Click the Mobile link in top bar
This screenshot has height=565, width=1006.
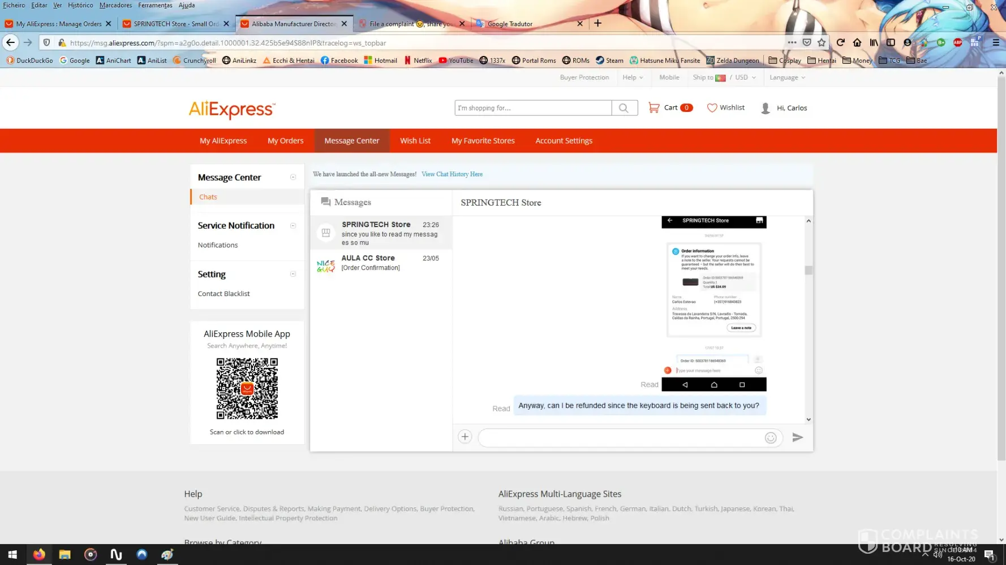669,77
